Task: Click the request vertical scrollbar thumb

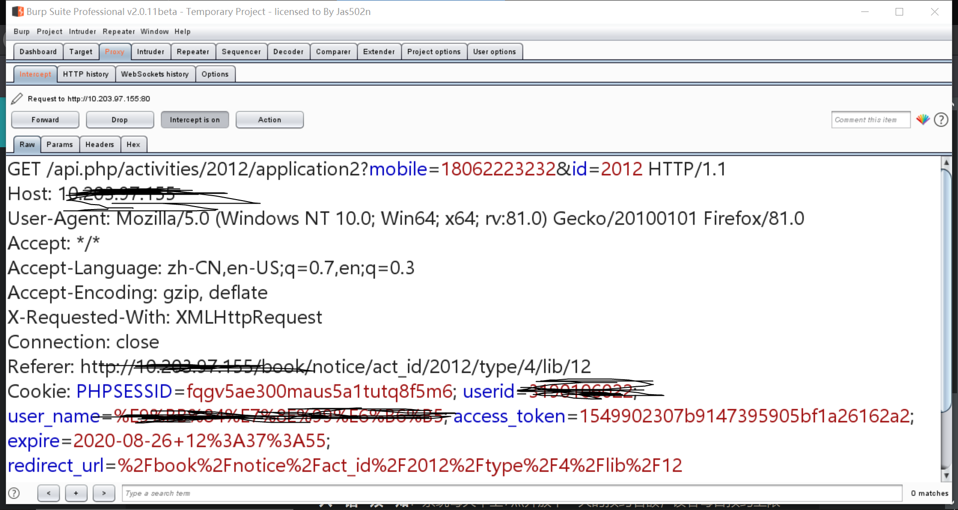Action: [946, 290]
